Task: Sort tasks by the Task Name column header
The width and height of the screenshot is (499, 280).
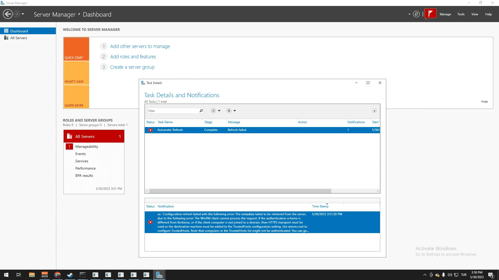Action: pyautogui.click(x=165, y=122)
